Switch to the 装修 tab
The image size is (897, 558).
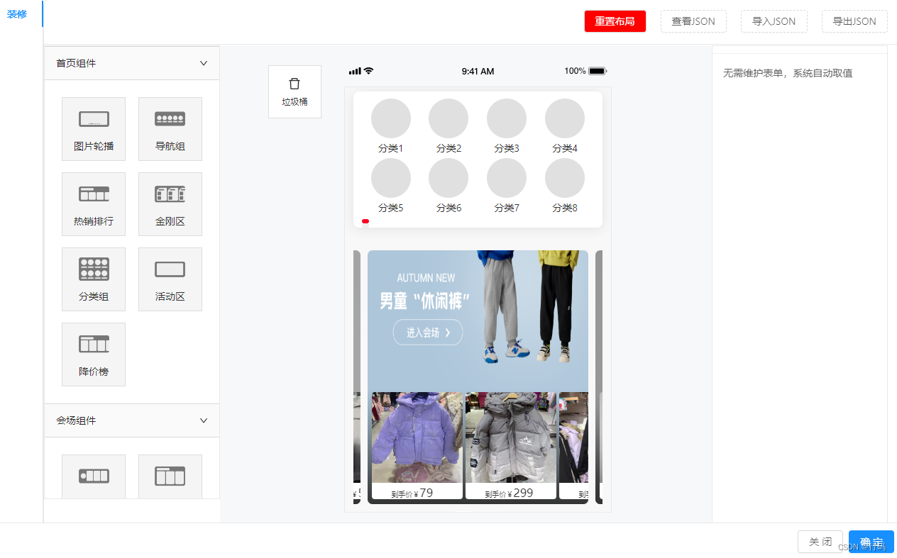(x=17, y=13)
